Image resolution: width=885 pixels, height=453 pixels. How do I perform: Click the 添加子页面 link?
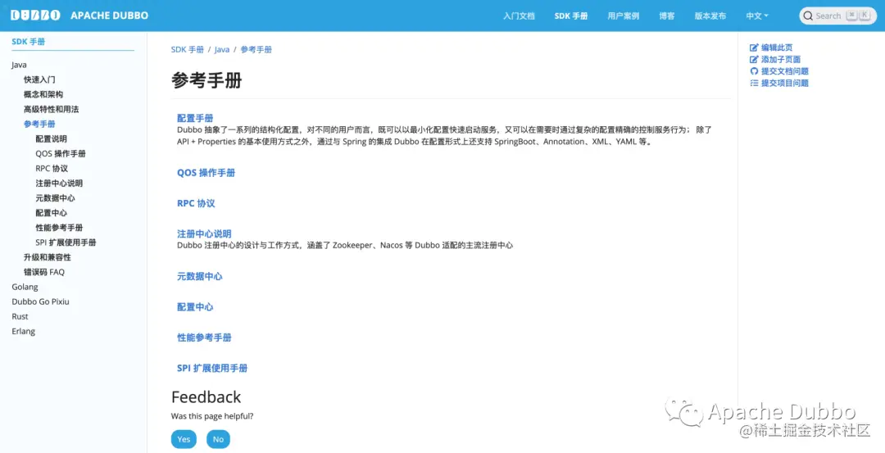(x=781, y=60)
